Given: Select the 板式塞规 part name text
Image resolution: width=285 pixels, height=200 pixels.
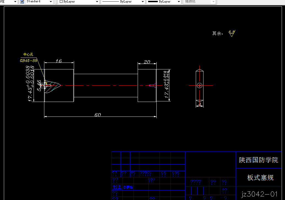Looking at the screenshot, I should click(x=260, y=178).
